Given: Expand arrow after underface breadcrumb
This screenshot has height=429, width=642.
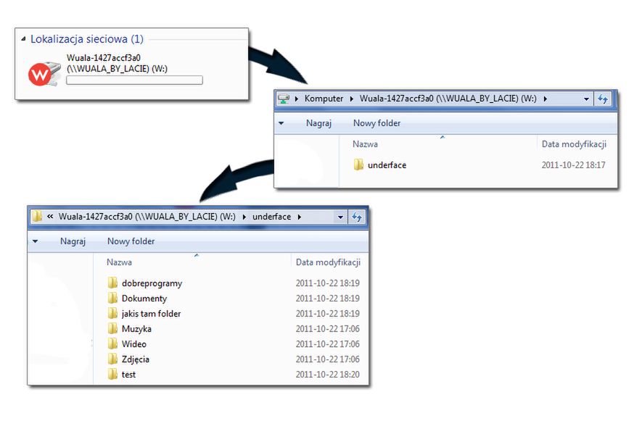Looking at the screenshot, I should (300, 217).
